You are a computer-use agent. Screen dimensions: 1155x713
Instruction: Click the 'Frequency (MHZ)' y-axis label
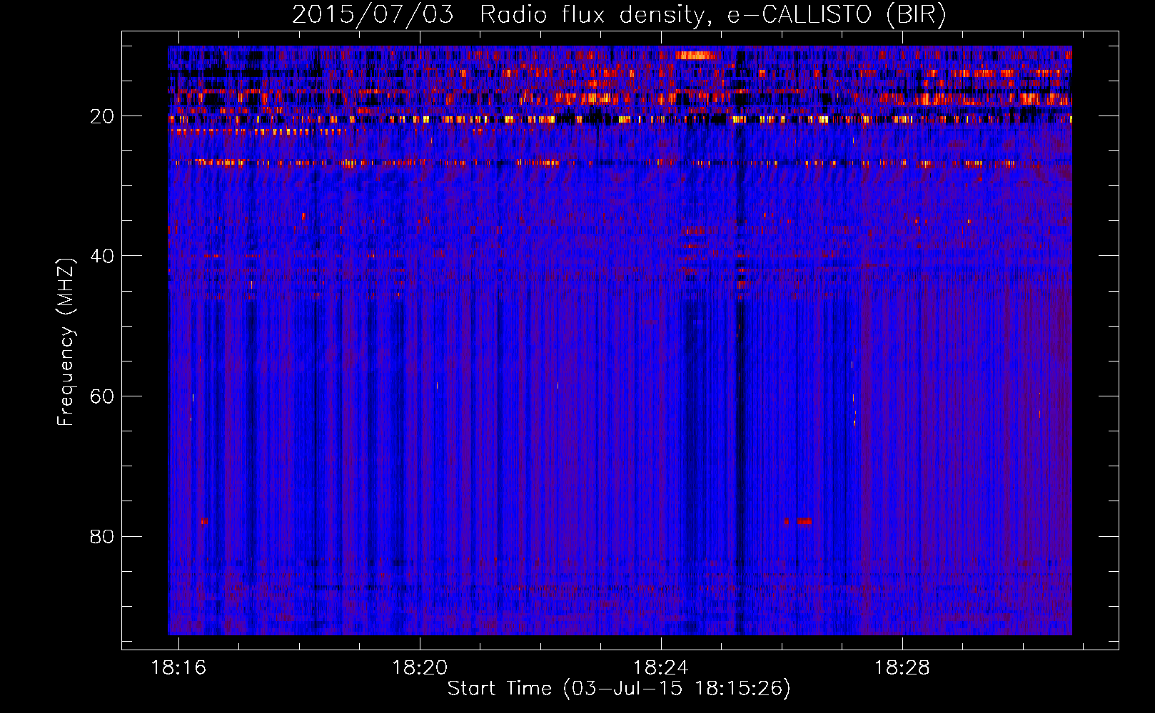pos(65,342)
